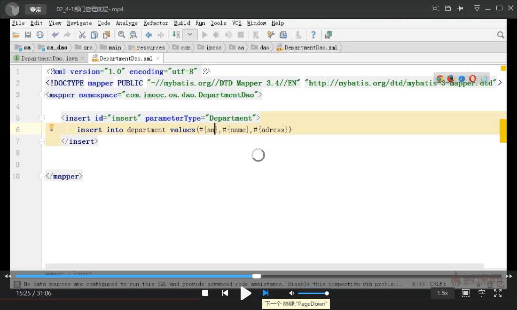Click the Search Everywhere magnifier icon
517x310 pixels.
501,35
